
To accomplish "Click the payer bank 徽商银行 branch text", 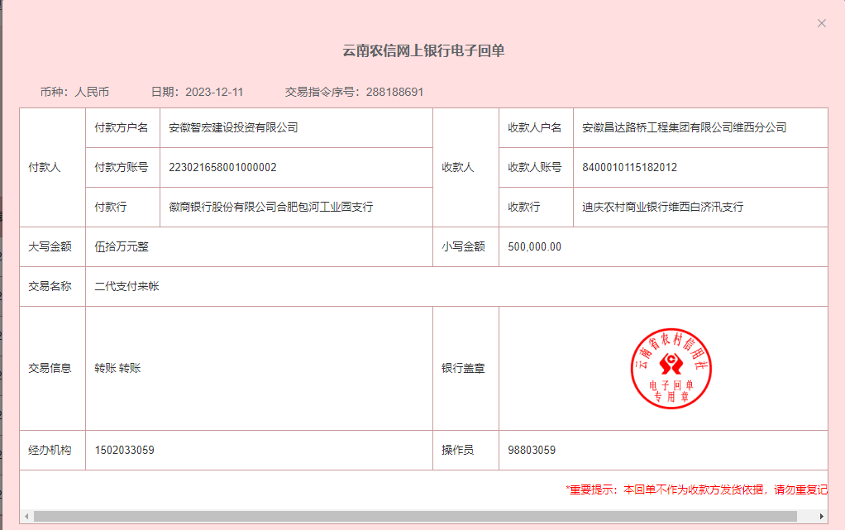I will (x=270, y=207).
